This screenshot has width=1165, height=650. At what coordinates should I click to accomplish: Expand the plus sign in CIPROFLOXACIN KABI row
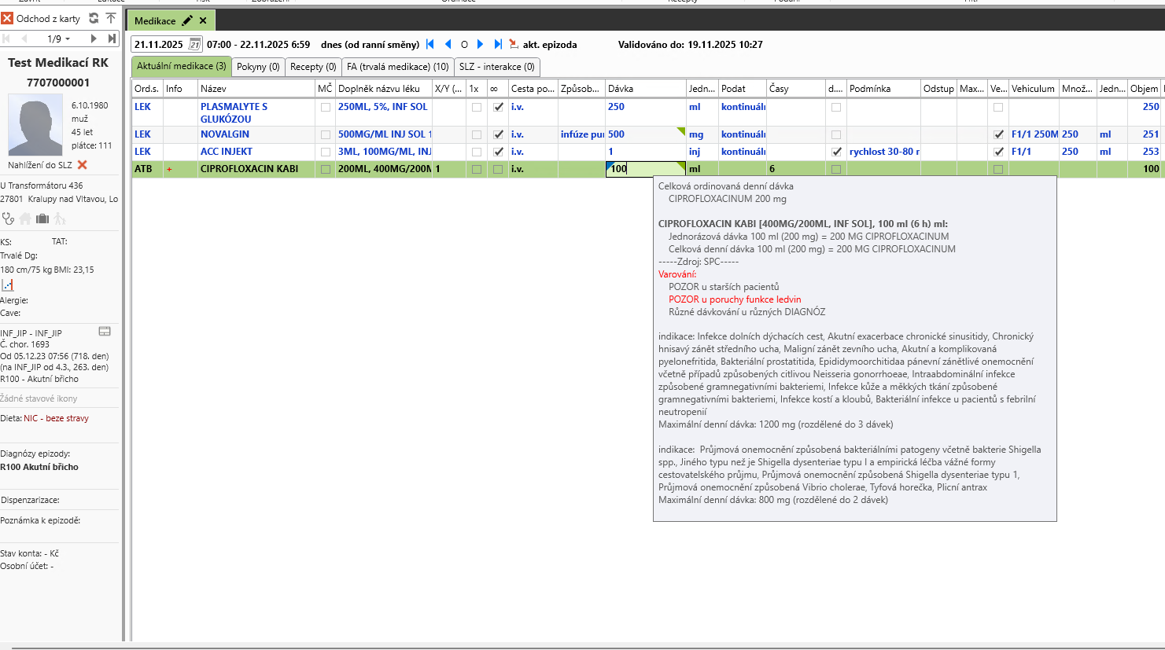(169, 169)
